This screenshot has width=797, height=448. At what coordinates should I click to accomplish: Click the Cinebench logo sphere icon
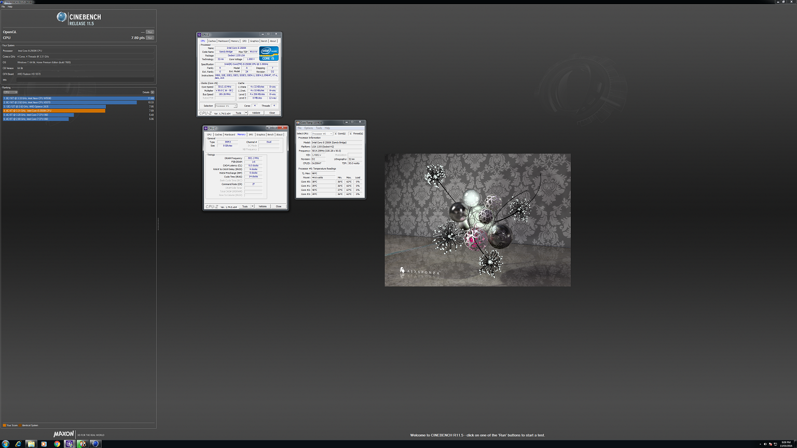pyautogui.click(x=62, y=18)
